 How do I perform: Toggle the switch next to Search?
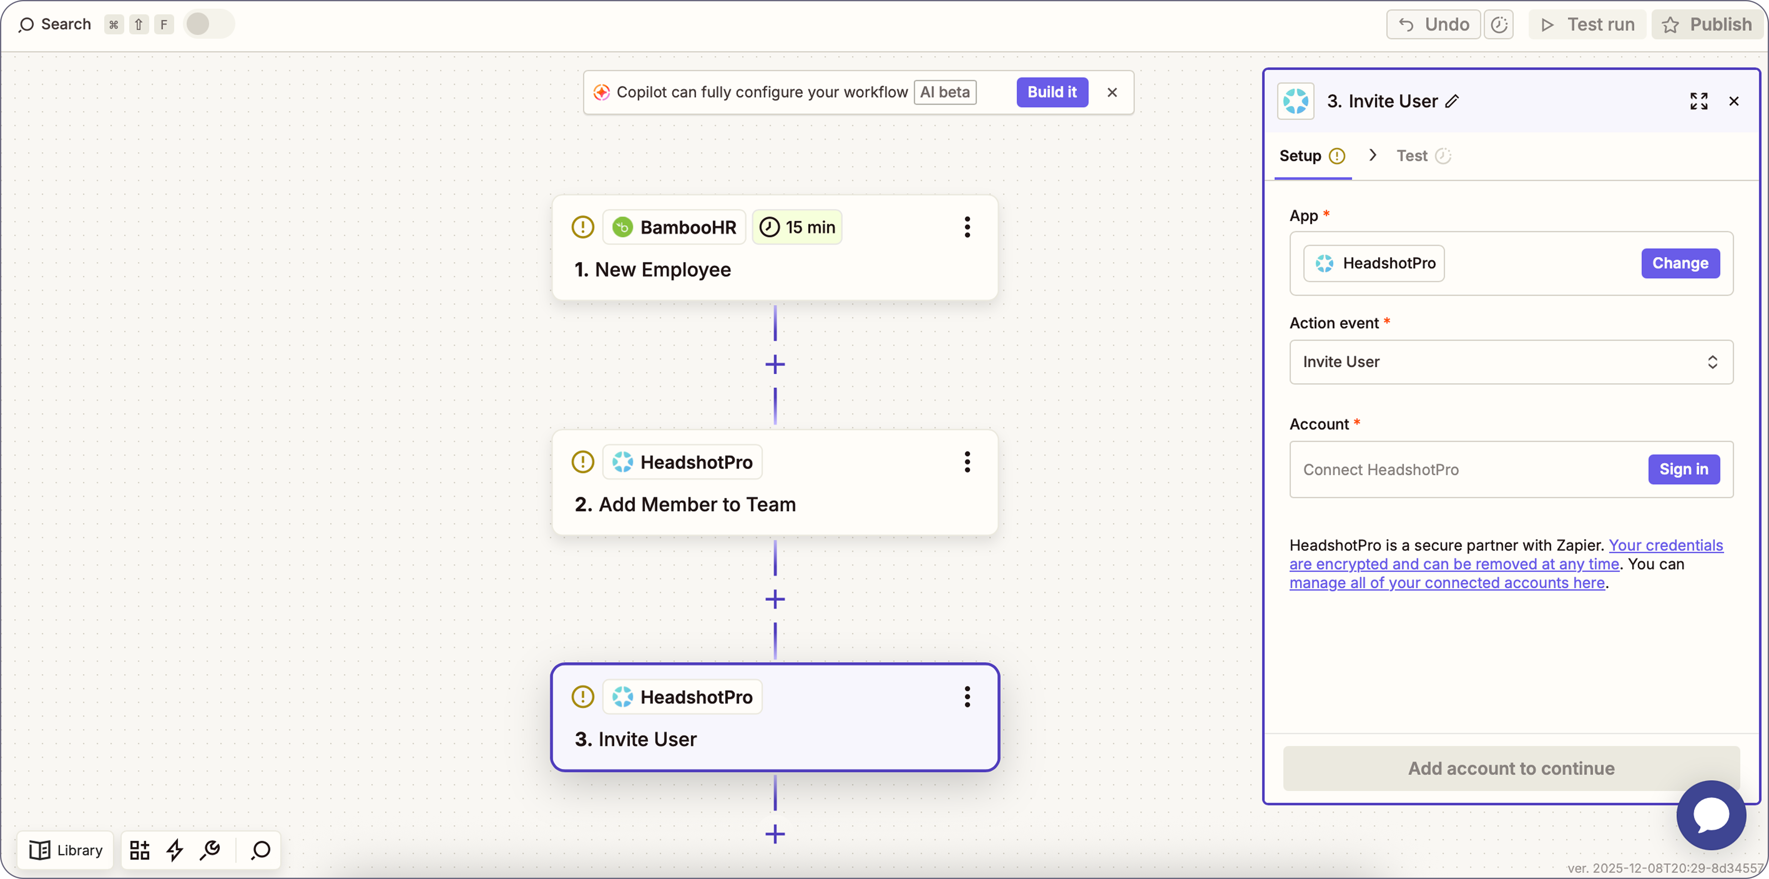click(208, 25)
